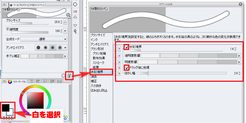
Task: Toggle tool-property visibility for the 透明度影響 row
Action: pyautogui.click(x=116, y=56)
